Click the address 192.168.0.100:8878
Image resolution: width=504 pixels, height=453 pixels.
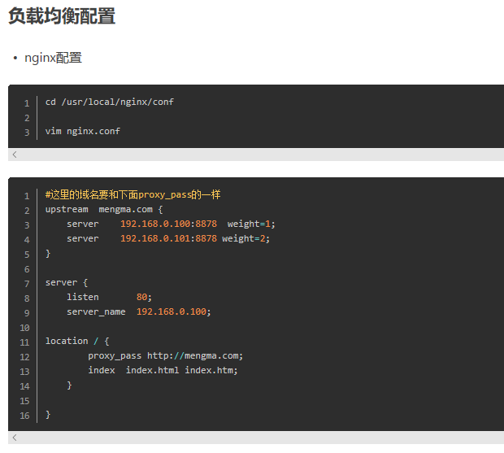pos(169,224)
